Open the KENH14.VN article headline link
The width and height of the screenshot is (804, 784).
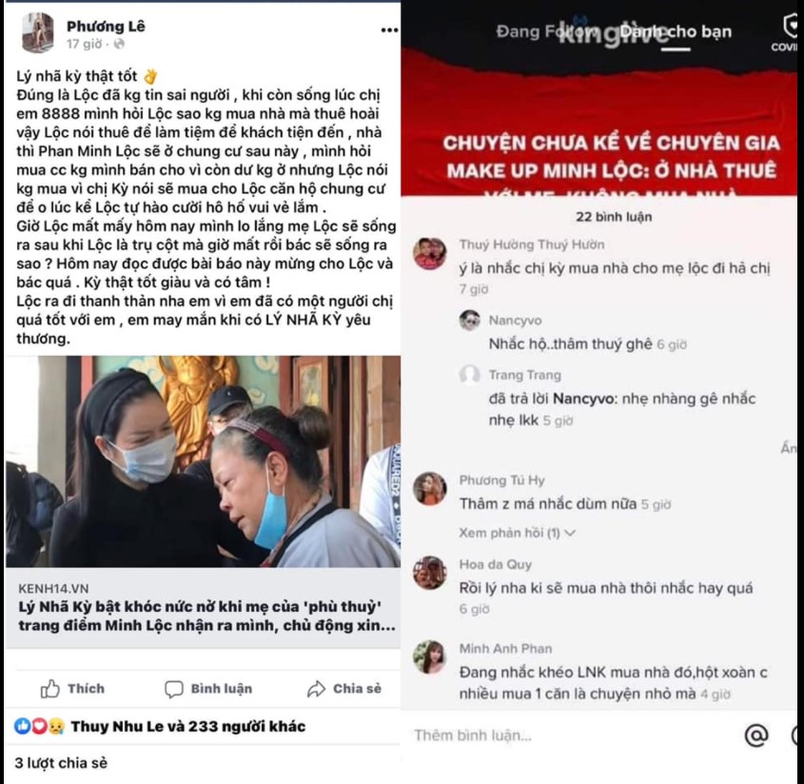click(x=206, y=617)
